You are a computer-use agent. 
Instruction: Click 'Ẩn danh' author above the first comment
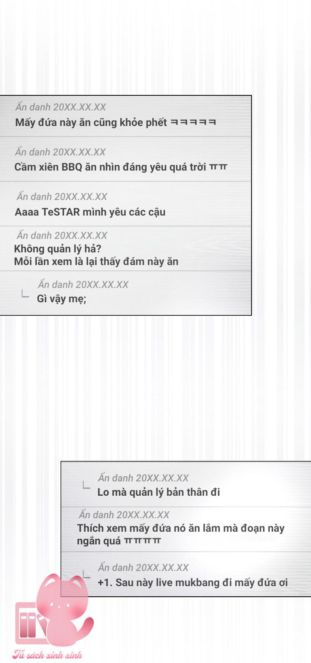[33, 107]
